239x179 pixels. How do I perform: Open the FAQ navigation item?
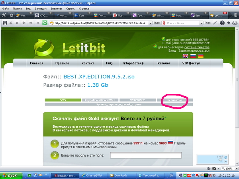click(x=109, y=63)
